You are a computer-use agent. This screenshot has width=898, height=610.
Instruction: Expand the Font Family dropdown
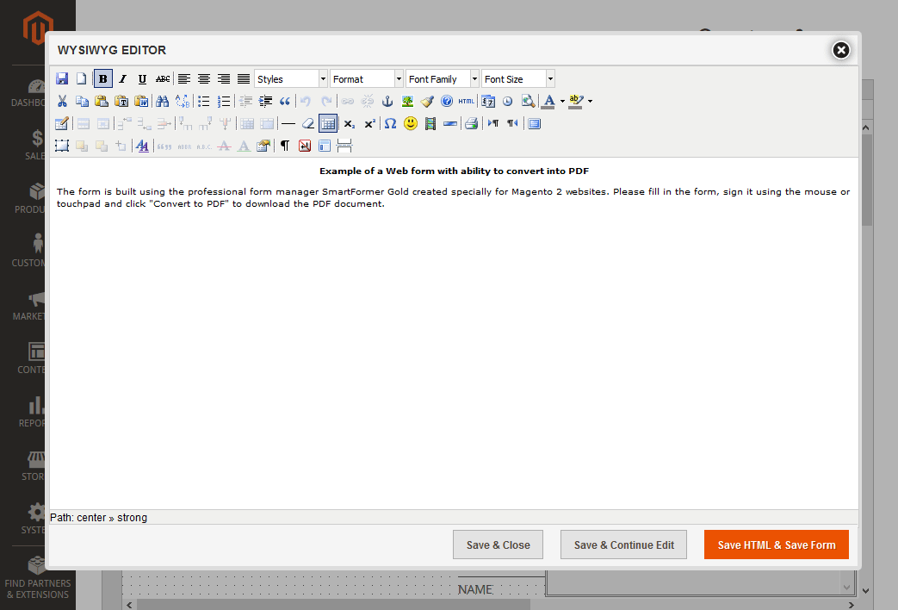click(x=443, y=78)
